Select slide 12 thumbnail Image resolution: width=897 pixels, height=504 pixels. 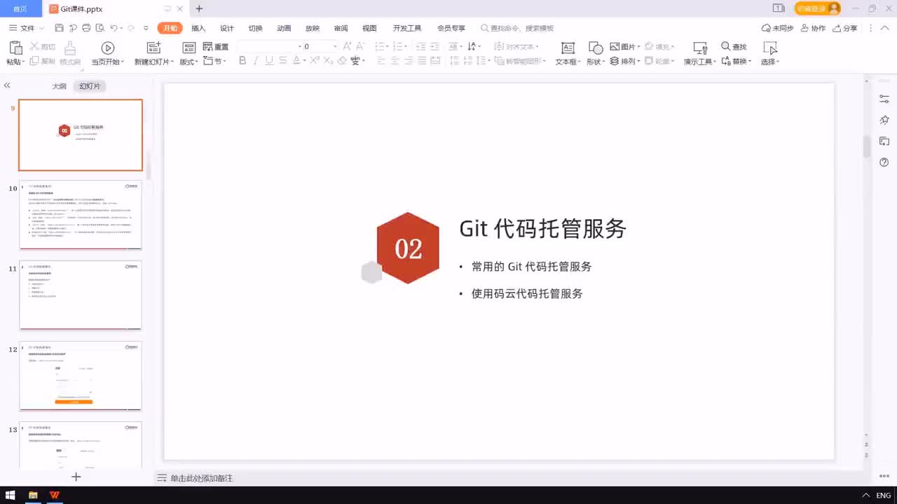click(81, 376)
